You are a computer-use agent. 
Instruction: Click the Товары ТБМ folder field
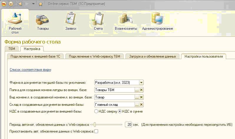(x=115, y=90)
